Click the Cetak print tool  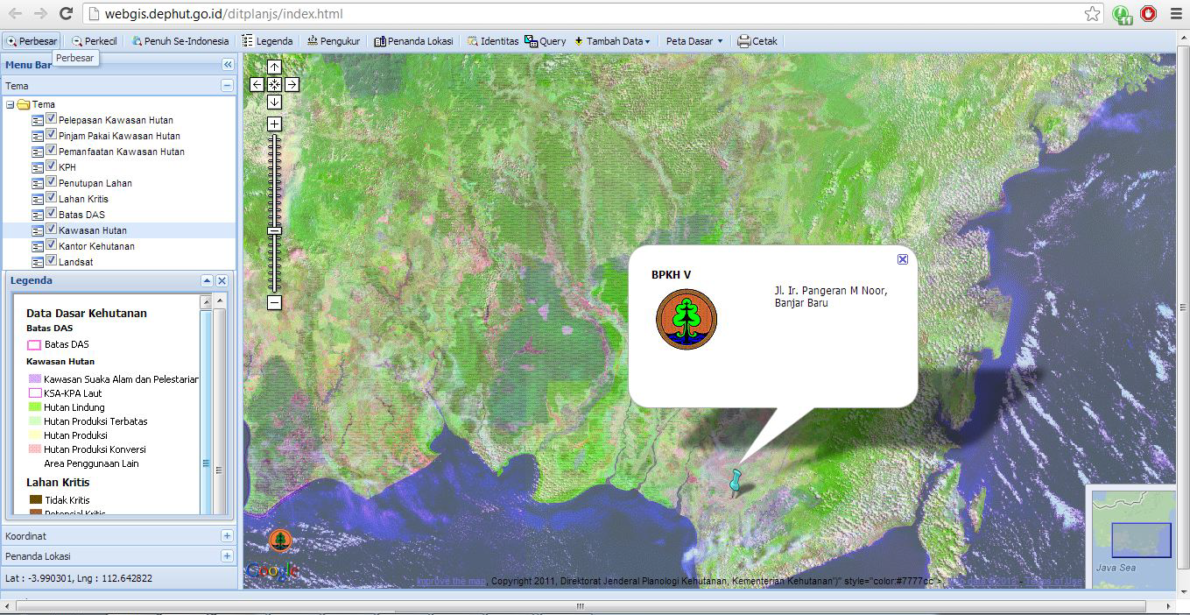coord(757,40)
